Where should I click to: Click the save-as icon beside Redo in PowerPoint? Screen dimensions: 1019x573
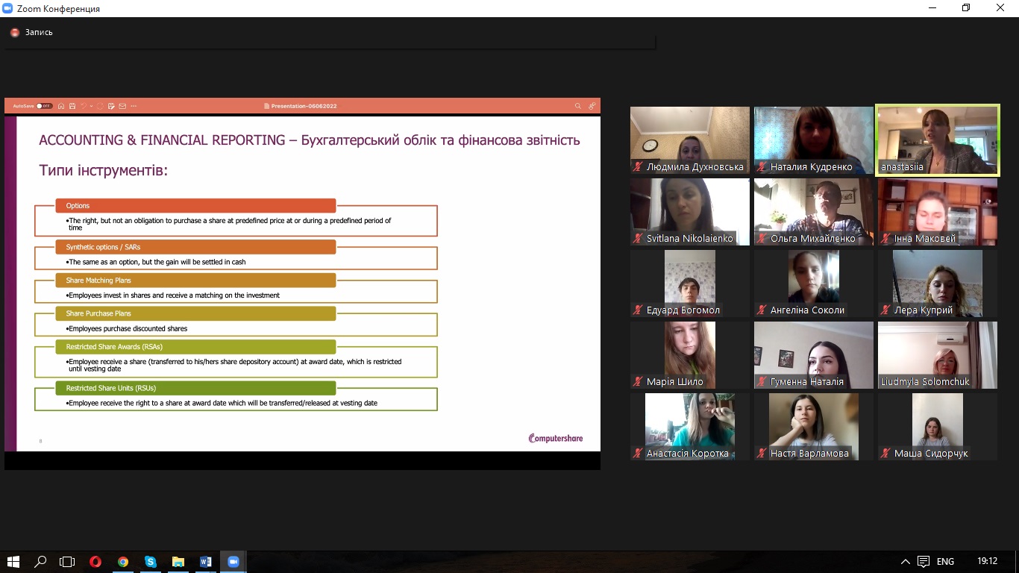[111, 106]
